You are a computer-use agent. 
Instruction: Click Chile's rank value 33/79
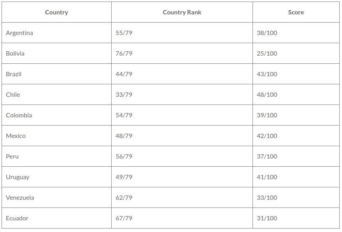(x=124, y=94)
